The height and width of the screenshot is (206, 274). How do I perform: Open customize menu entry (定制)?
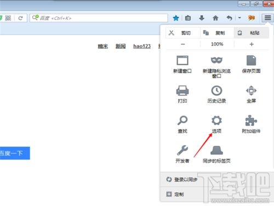(217, 194)
